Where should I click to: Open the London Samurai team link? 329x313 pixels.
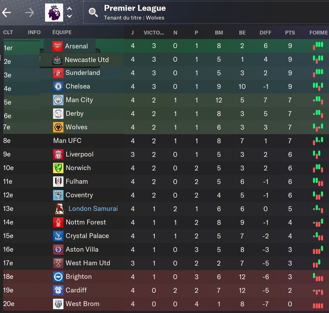[x=93, y=208]
